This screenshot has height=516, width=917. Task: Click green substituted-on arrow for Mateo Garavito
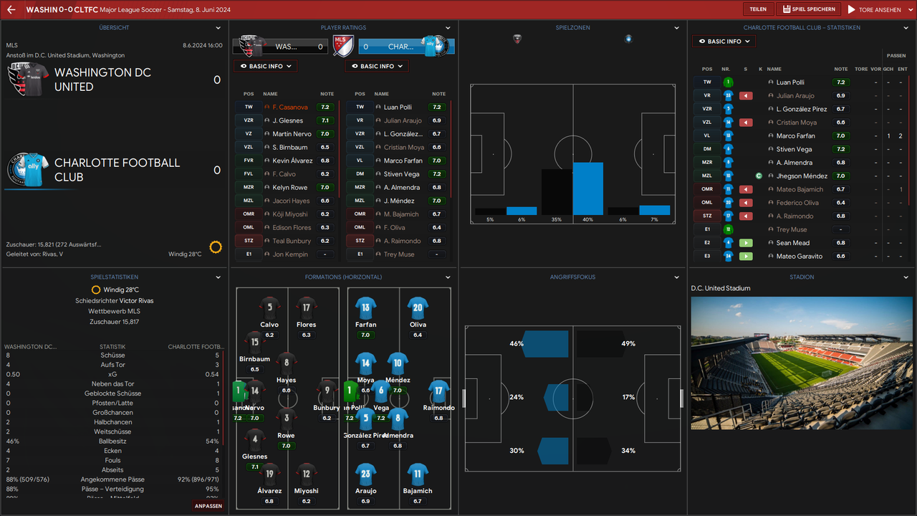(x=746, y=256)
